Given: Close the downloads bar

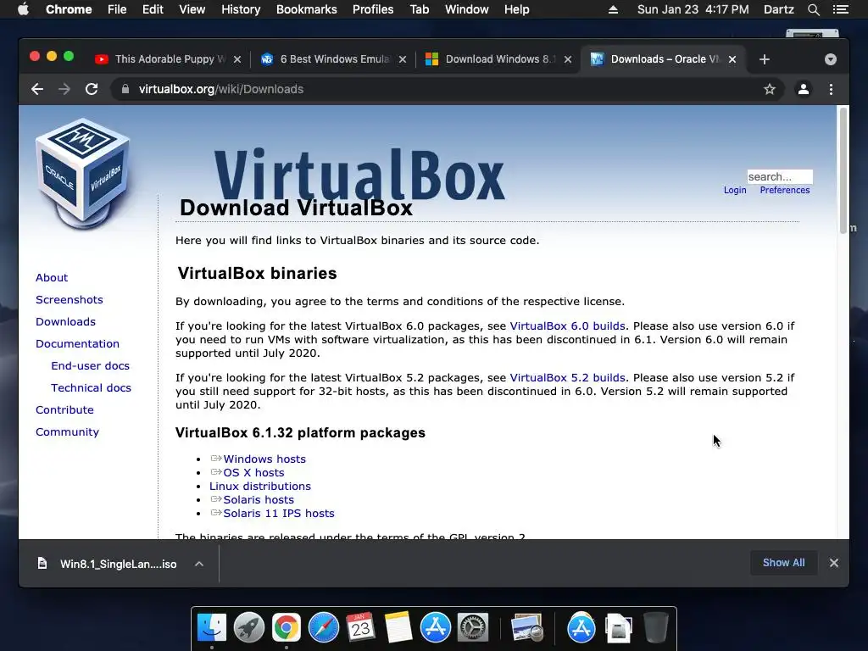Looking at the screenshot, I should pyautogui.click(x=834, y=563).
